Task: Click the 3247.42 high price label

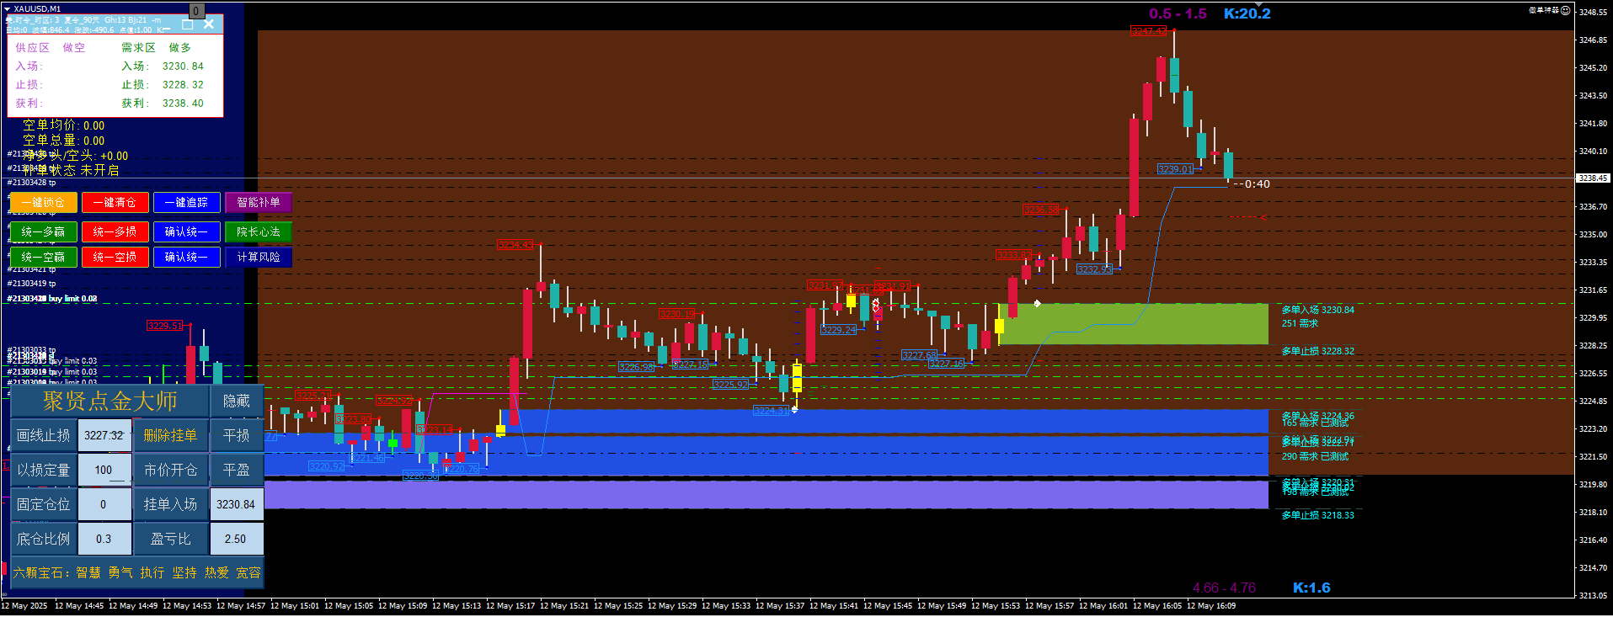Action: pyautogui.click(x=1149, y=31)
